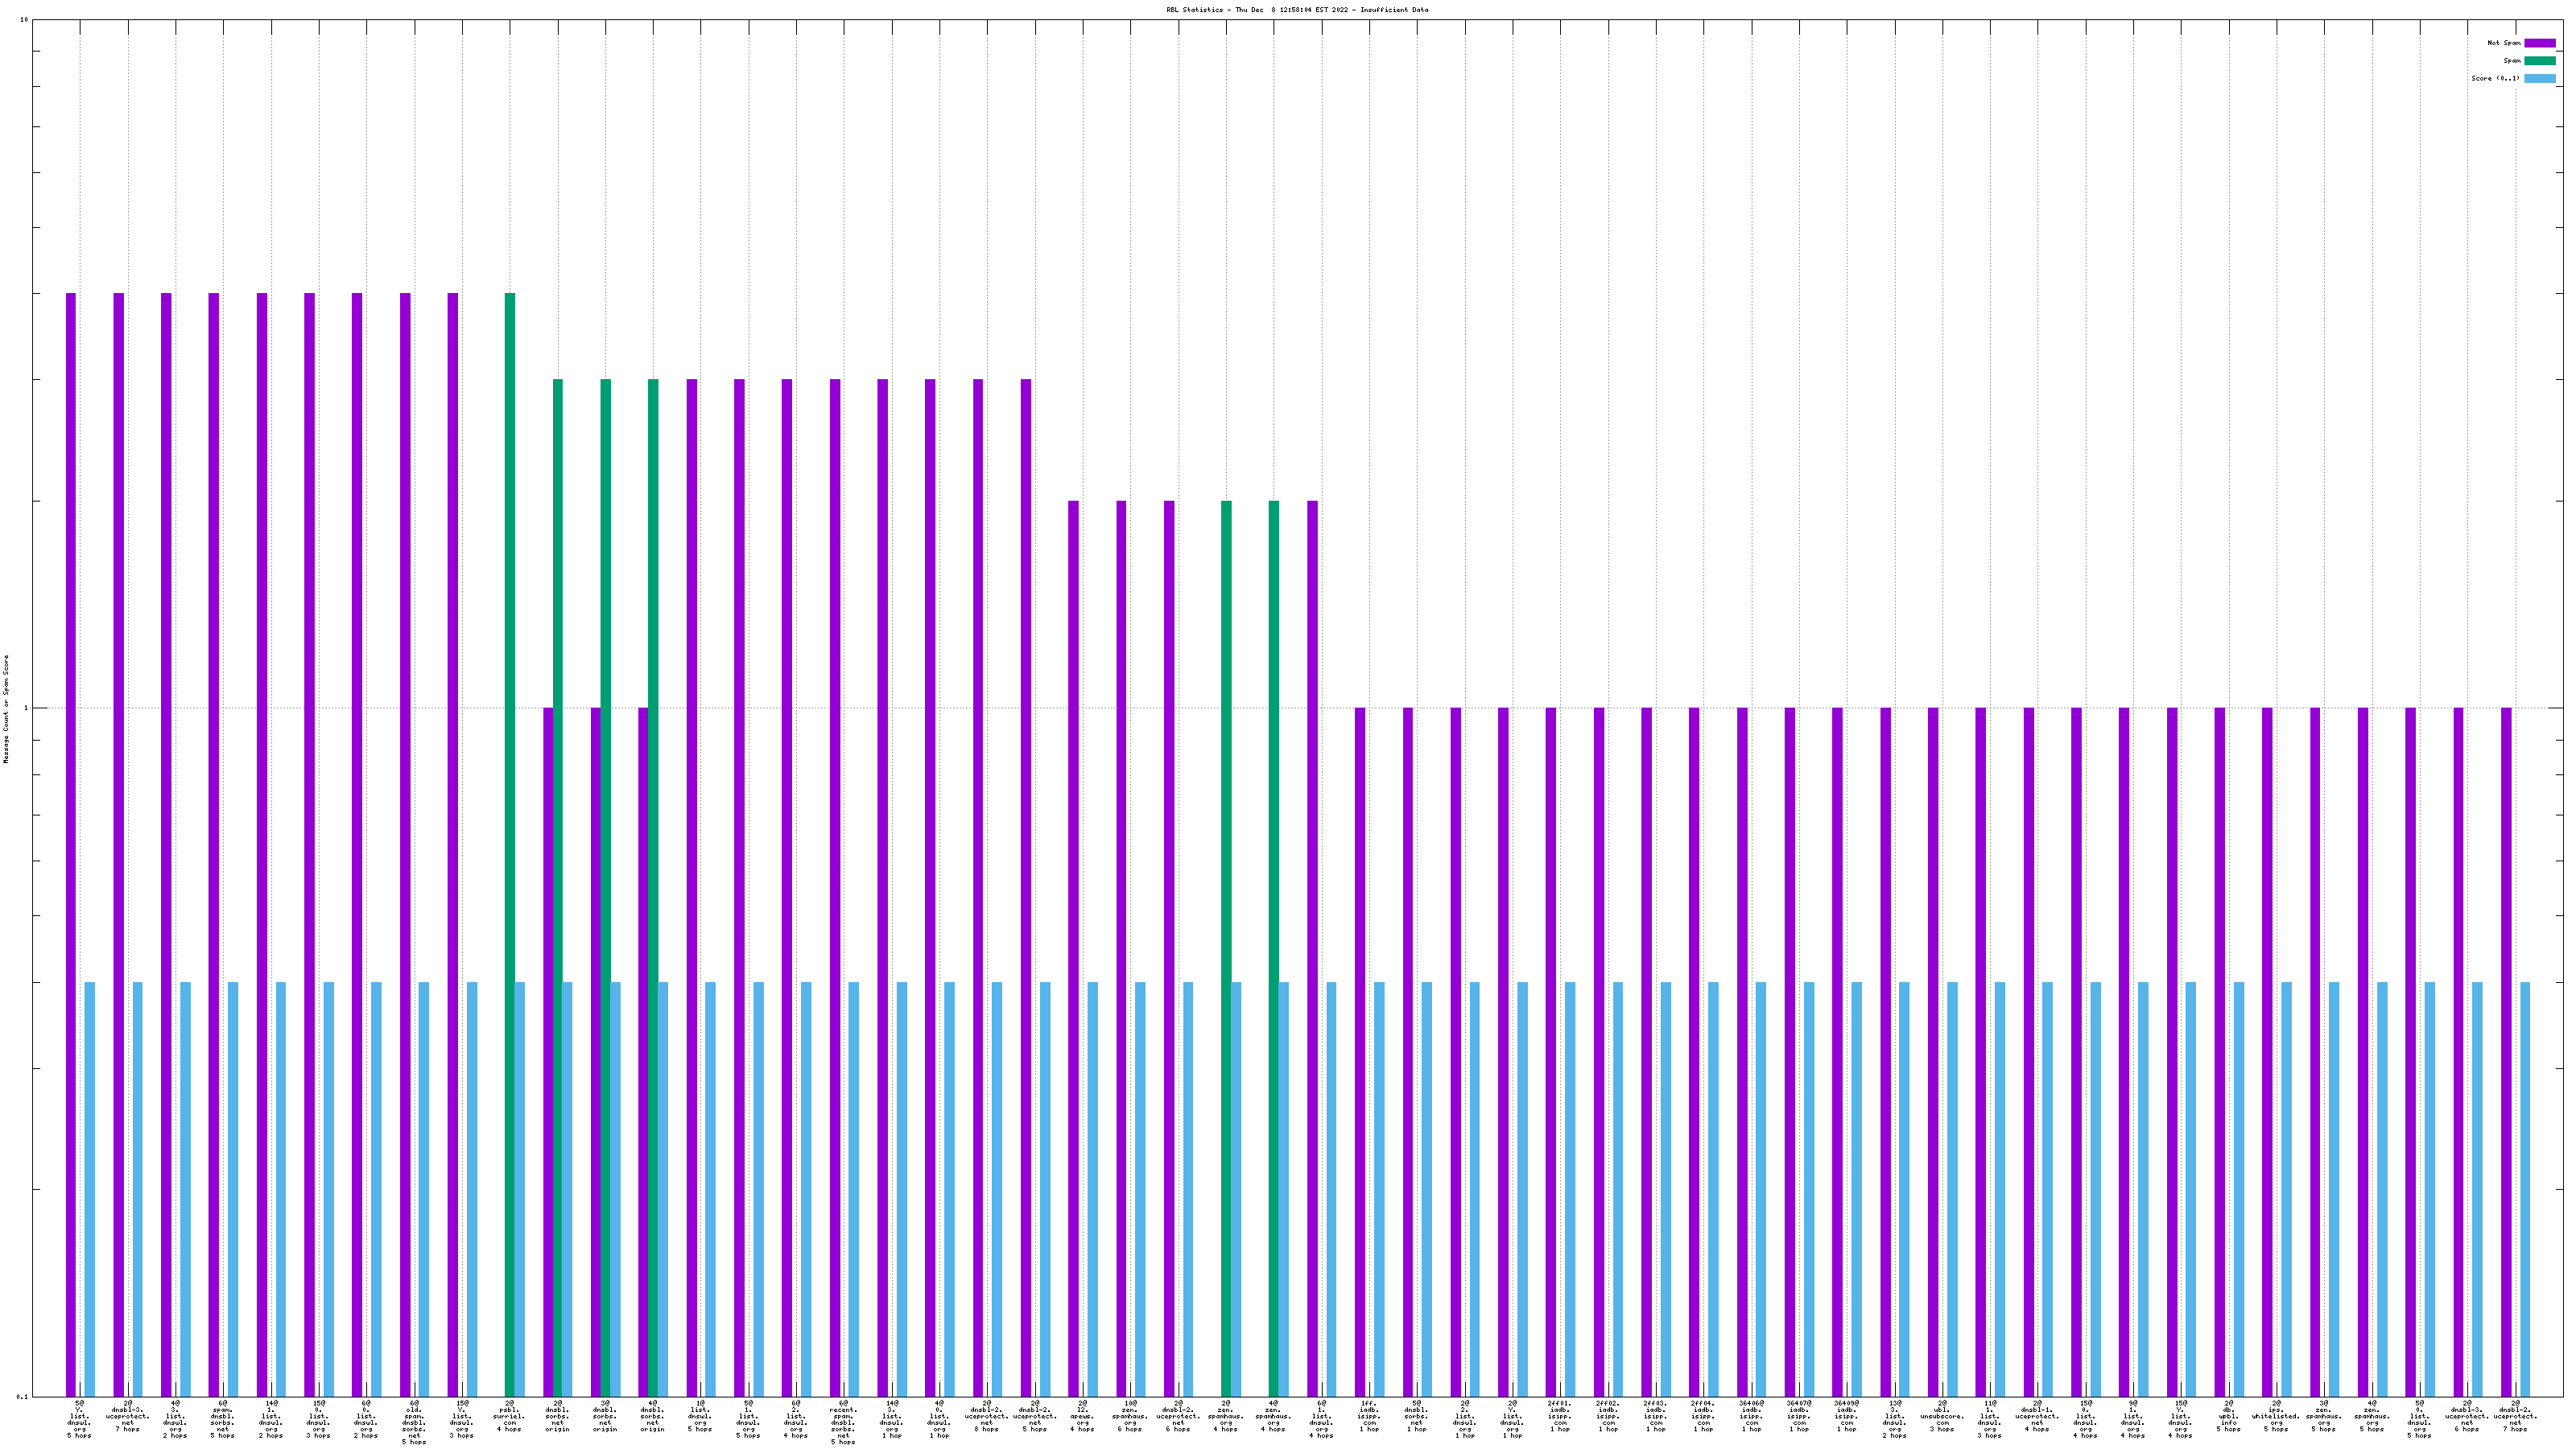This screenshot has height=1449, width=2576.
Task: Select the recent.spam.dnsbl.sorbs.net x-axis label
Action: 843,1422
